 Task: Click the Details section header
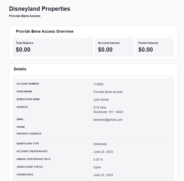[20, 69]
